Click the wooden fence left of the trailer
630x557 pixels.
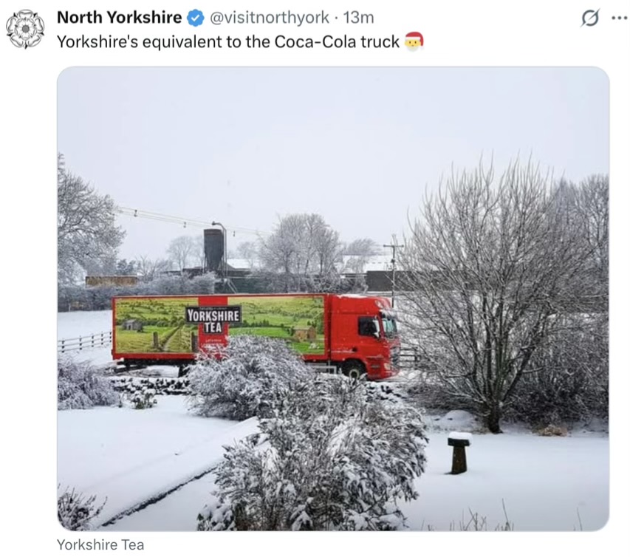pyautogui.click(x=85, y=341)
